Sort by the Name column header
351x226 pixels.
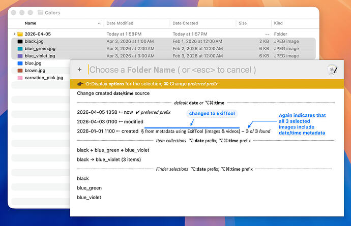(x=31, y=23)
